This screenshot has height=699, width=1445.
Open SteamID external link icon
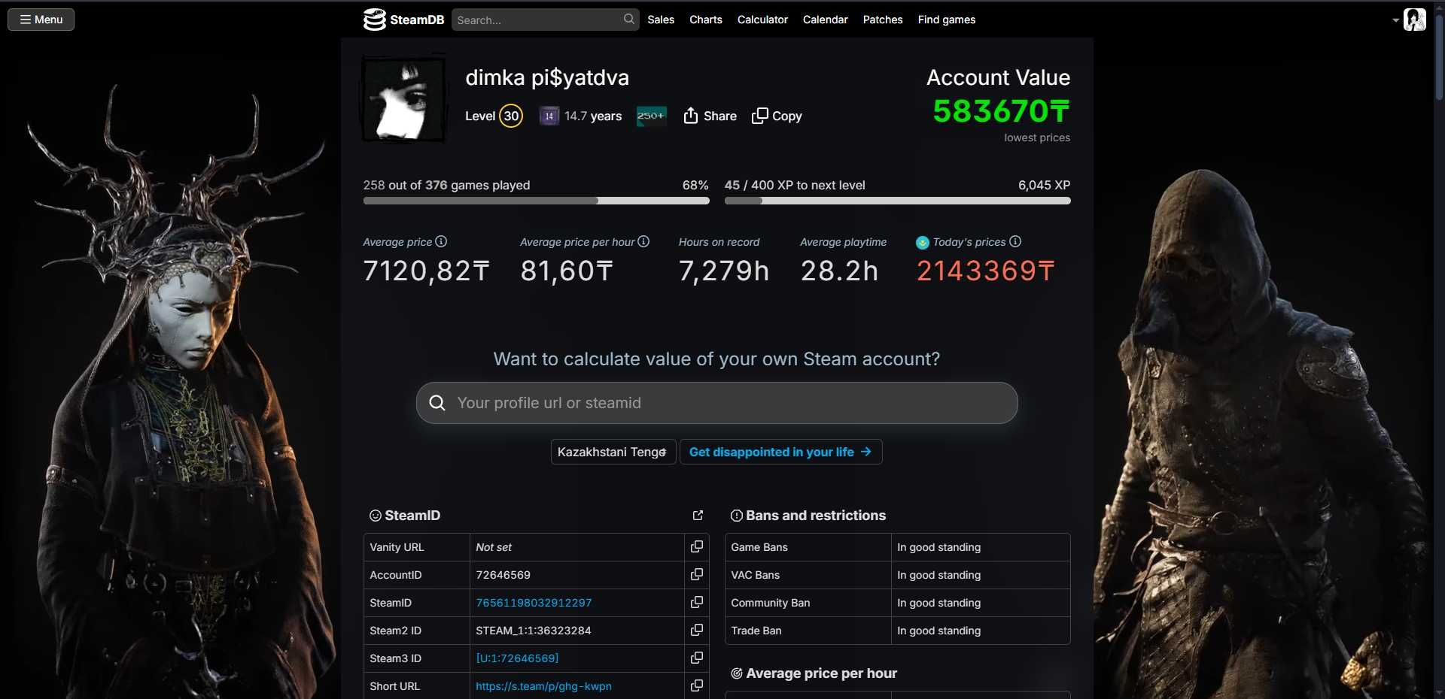point(698,515)
